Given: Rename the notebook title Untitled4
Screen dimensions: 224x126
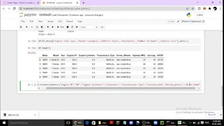Looking at the screenshot, I should (45, 15).
